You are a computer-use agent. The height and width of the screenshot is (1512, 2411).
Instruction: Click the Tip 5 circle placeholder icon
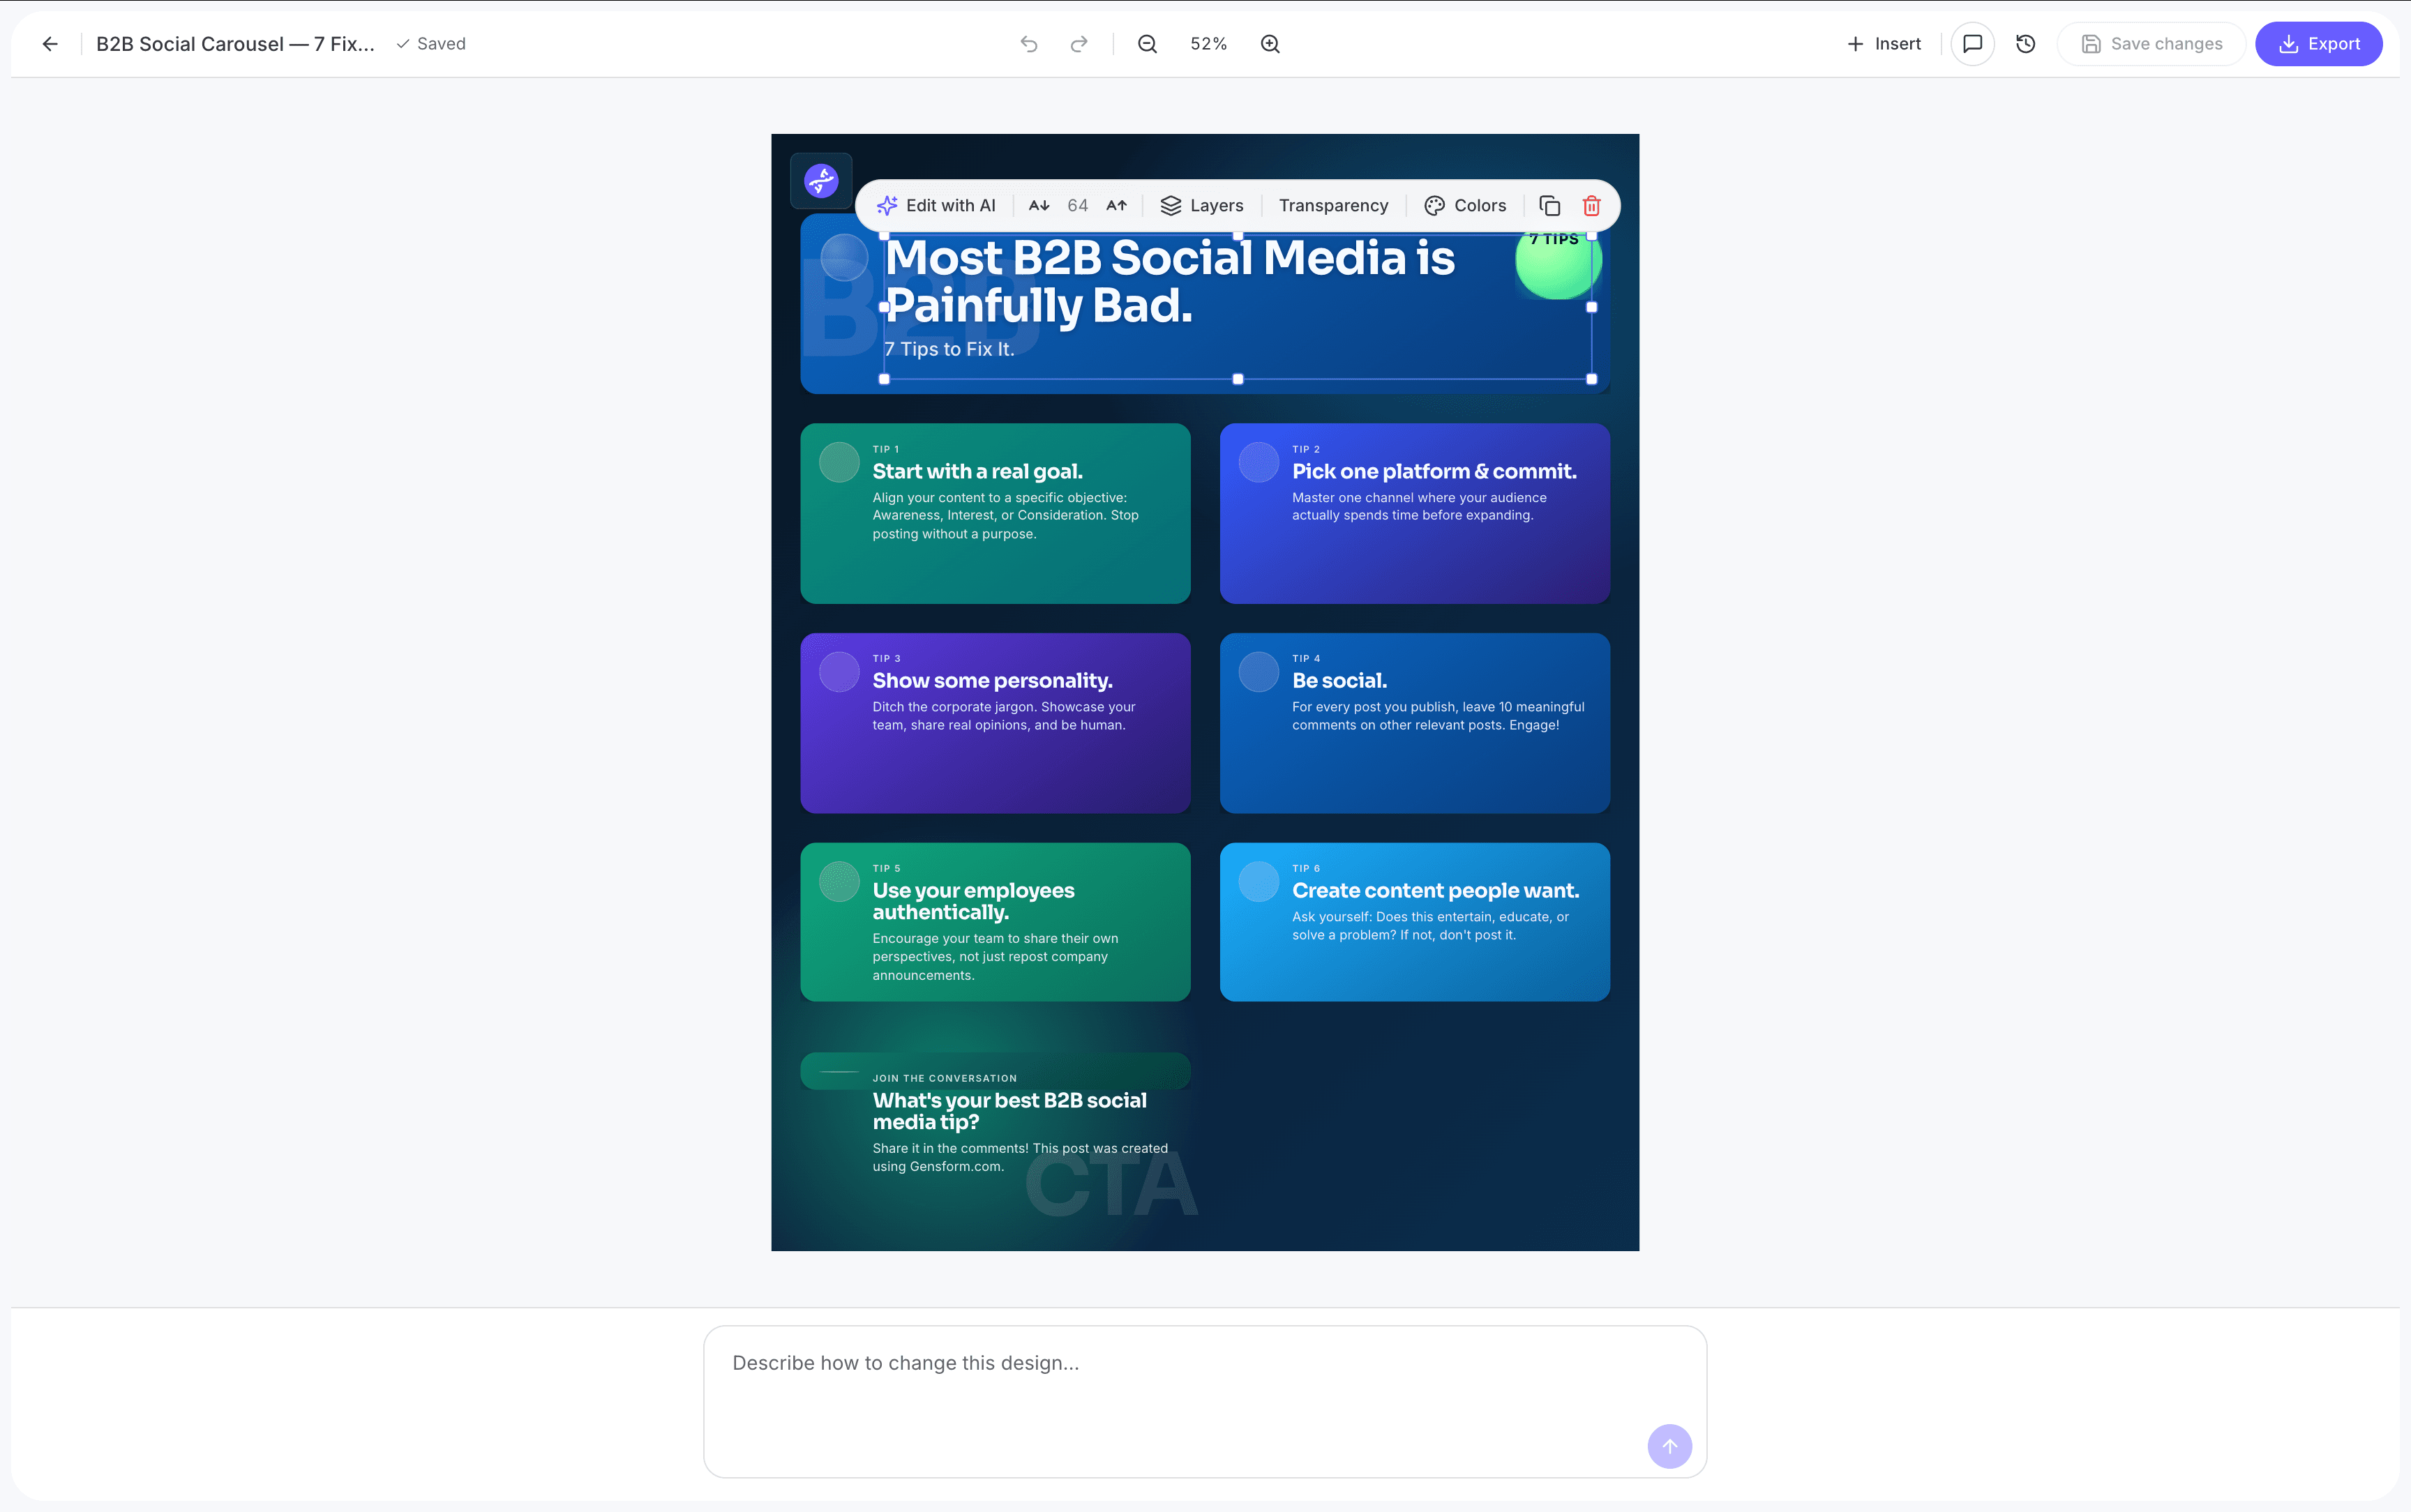839,882
